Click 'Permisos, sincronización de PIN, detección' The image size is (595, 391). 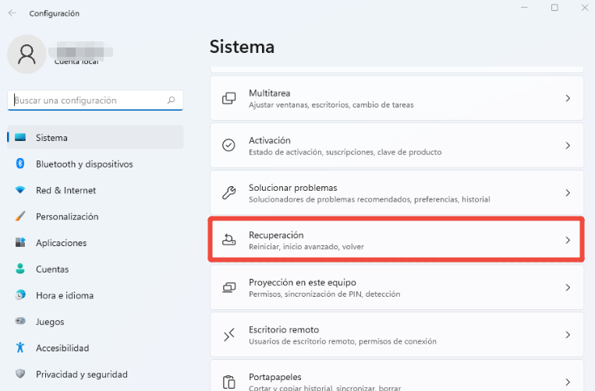coord(324,294)
